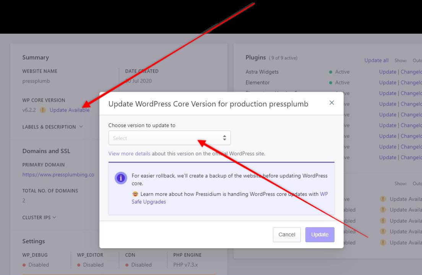Click the Astra Widgets plugin name
The width and height of the screenshot is (422, 275).
pos(262,72)
